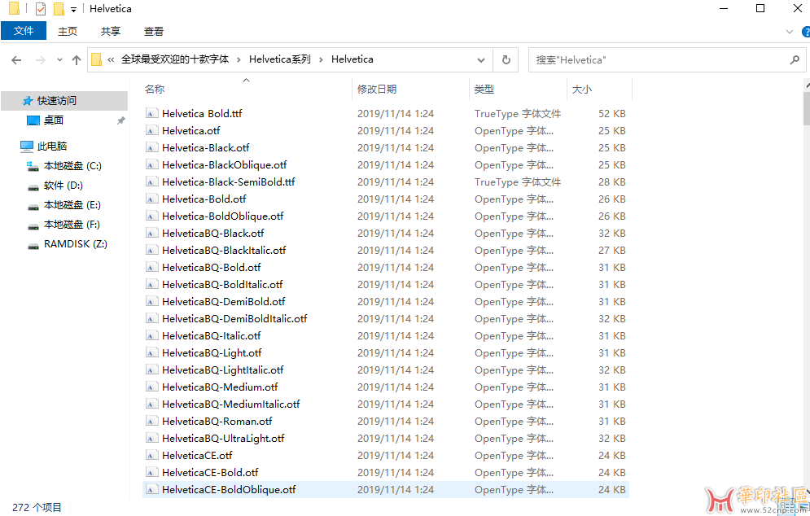Expand the ribbon with the chevron
The image size is (810, 516).
789,32
